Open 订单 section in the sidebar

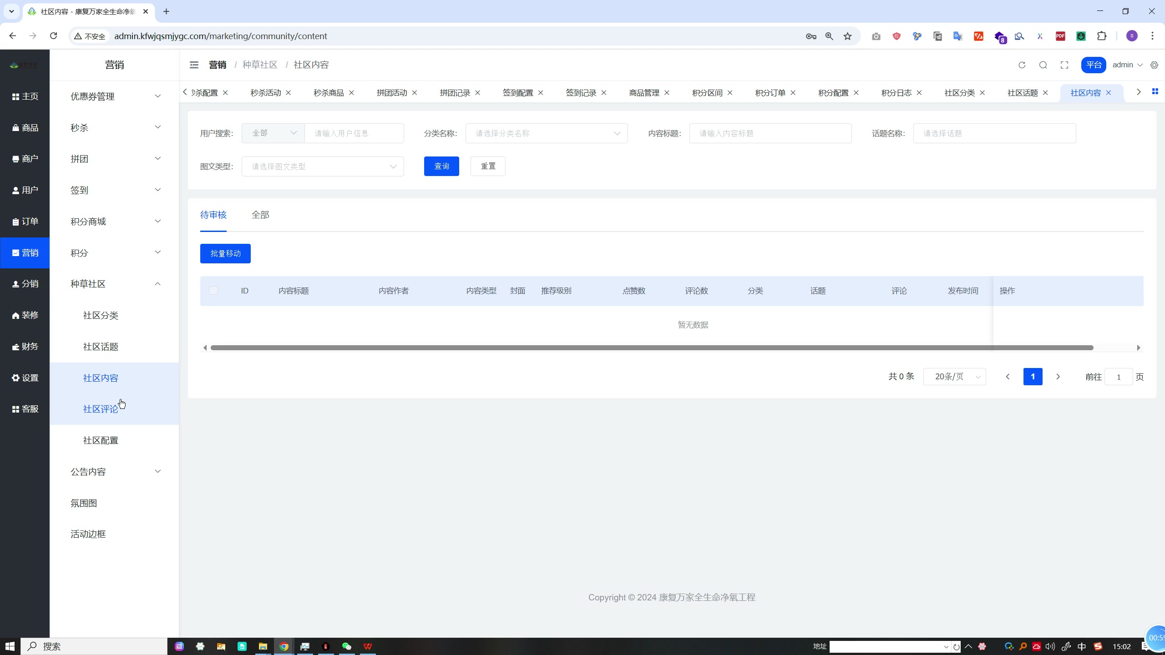coord(25,222)
